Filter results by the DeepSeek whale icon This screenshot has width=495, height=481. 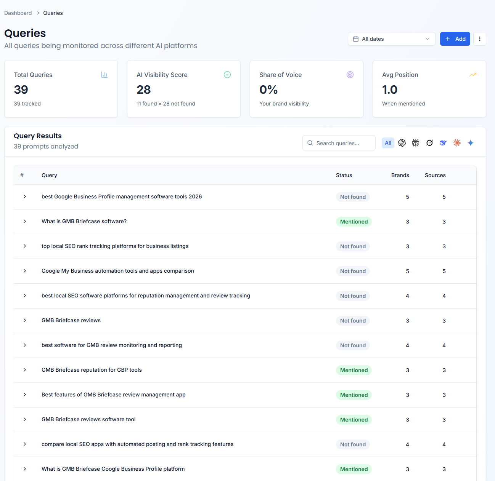click(x=443, y=143)
